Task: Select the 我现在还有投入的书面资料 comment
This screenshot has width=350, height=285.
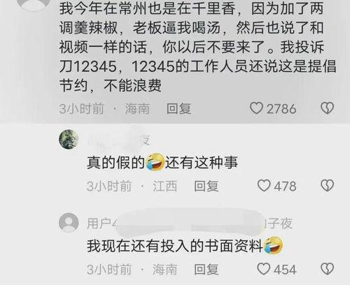Action: (x=185, y=246)
